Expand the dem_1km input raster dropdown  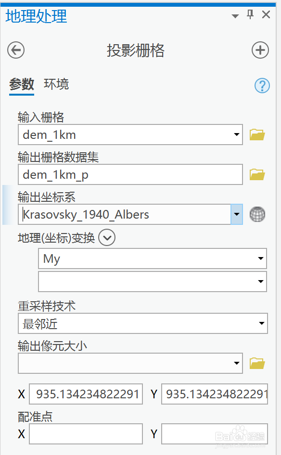coord(237,135)
